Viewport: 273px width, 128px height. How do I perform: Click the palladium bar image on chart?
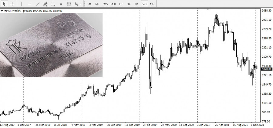(x=51, y=45)
